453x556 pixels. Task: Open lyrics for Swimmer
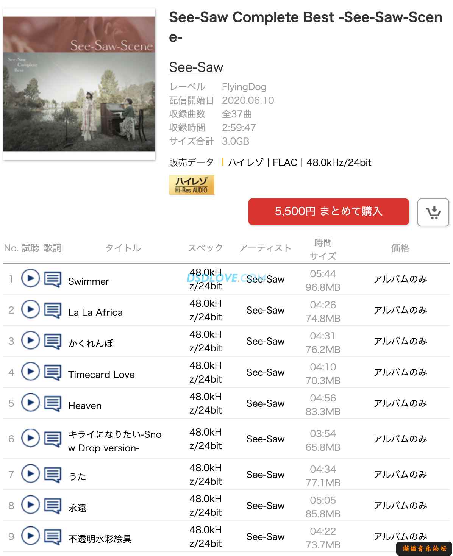(x=53, y=280)
